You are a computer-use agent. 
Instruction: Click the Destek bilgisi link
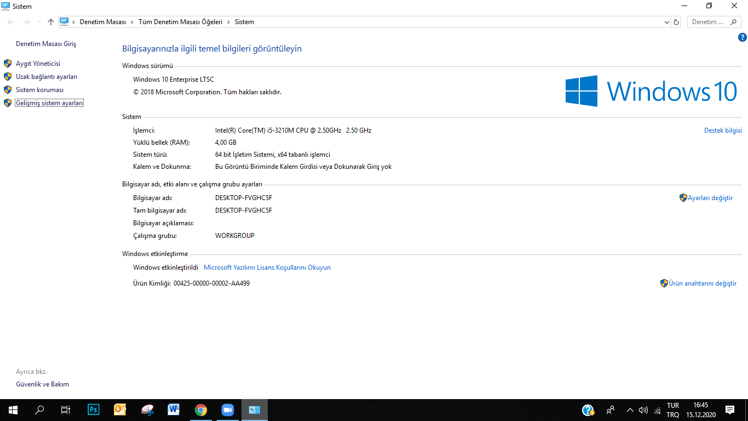[723, 130]
